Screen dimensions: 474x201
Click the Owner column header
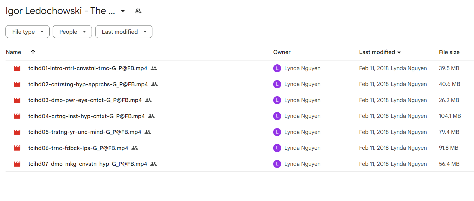click(282, 52)
